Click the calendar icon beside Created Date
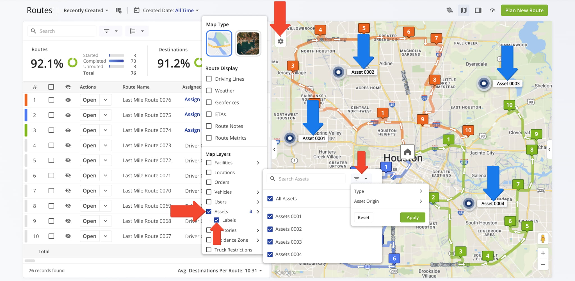This screenshot has height=281, width=575. click(136, 10)
